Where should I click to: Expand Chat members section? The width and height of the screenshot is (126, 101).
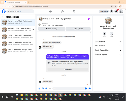[x=108, y=46]
